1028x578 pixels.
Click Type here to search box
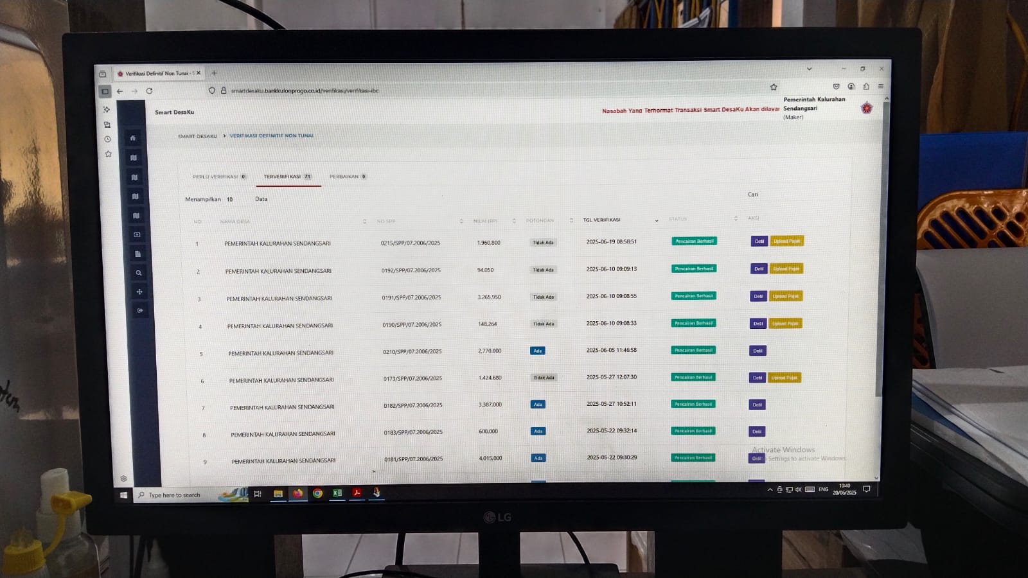tap(191, 495)
